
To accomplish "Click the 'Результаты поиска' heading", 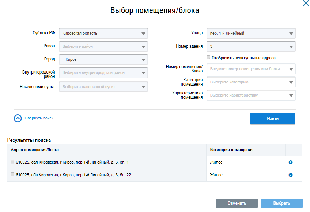I will tap(29, 140).
